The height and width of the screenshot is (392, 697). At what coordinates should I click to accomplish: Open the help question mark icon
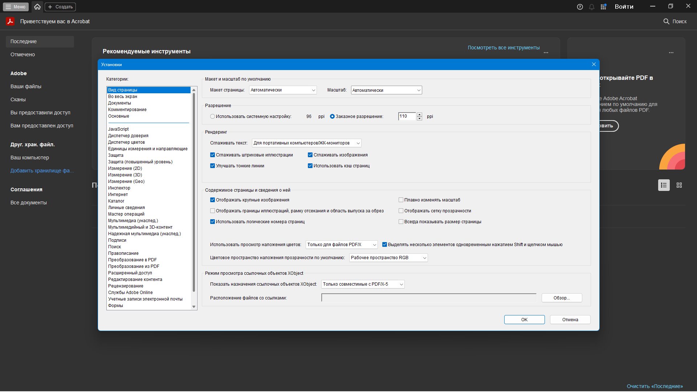pyautogui.click(x=580, y=7)
